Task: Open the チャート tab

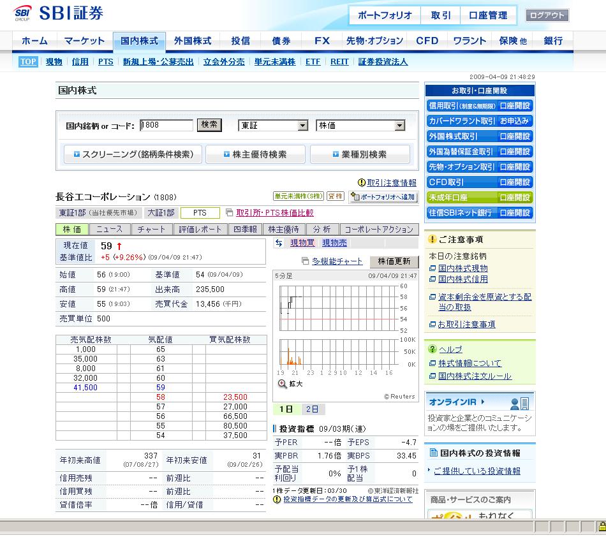Action: tap(151, 230)
